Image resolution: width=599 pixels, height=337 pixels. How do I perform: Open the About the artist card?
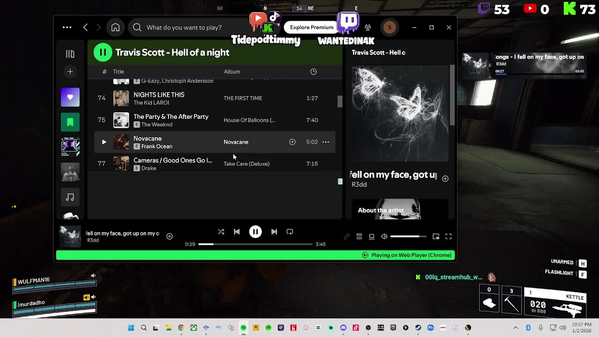(x=400, y=209)
